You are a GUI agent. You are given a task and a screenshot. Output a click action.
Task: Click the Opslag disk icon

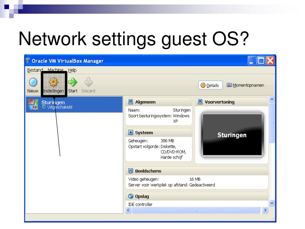pyautogui.click(x=131, y=196)
